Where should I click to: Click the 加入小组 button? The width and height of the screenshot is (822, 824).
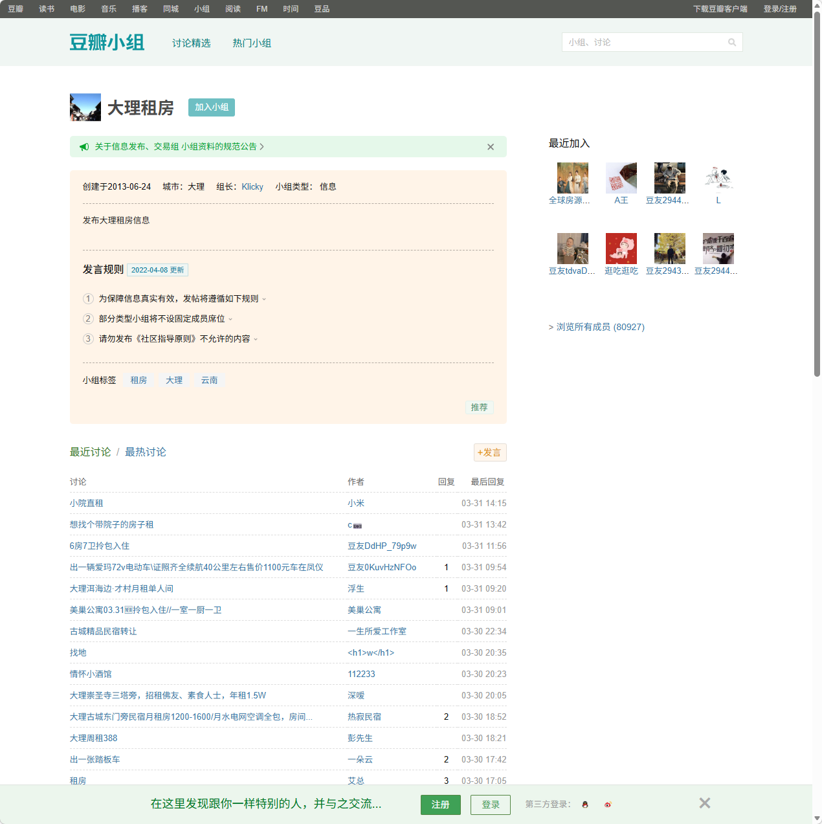211,107
